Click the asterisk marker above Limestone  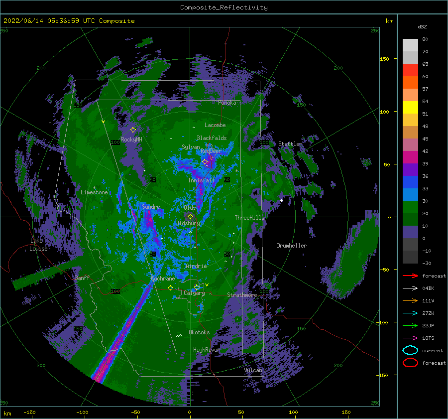(94, 188)
